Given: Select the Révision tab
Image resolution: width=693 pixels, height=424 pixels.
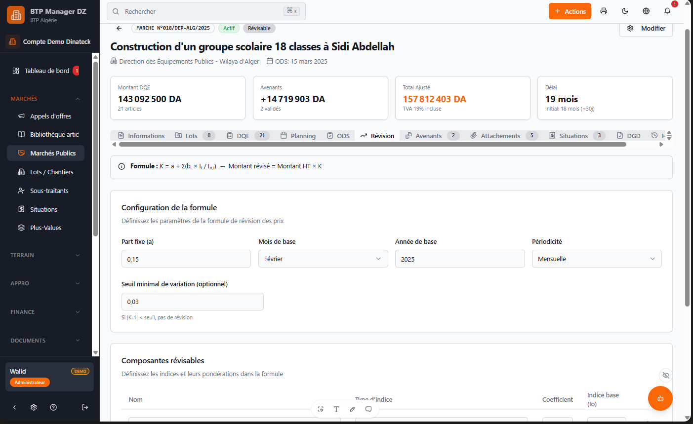Looking at the screenshot, I should pyautogui.click(x=377, y=136).
